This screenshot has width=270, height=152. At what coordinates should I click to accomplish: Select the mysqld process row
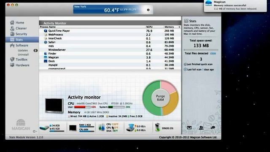(110, 65)
